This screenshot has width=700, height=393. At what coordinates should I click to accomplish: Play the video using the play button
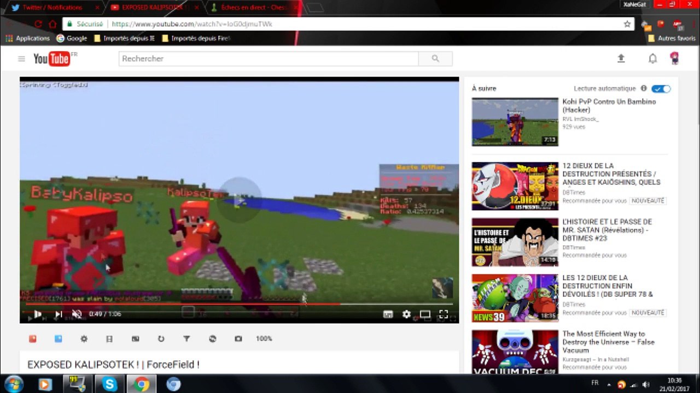tap(37, 314)
